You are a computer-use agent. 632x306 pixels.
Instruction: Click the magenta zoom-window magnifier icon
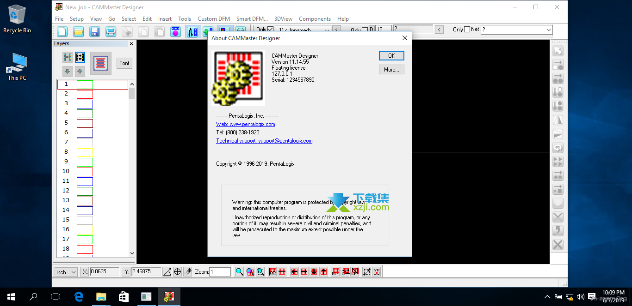[250, 271]
